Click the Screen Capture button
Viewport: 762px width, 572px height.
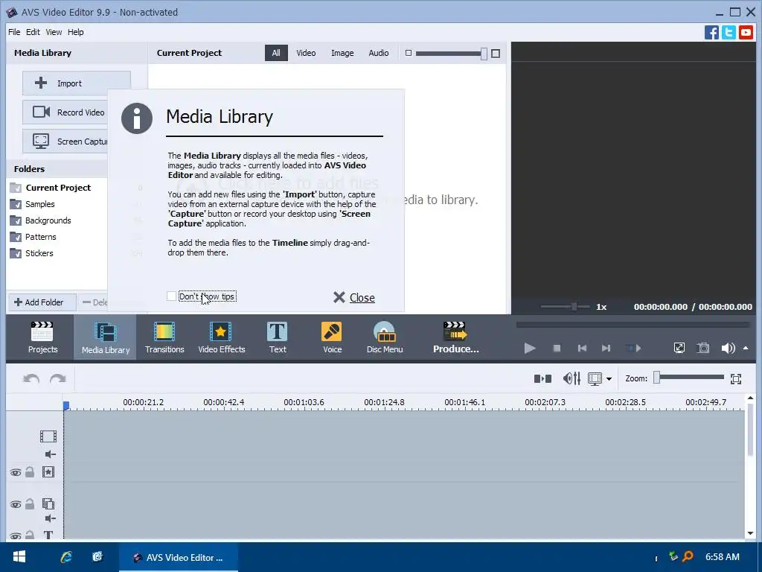pos(65,142)
